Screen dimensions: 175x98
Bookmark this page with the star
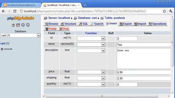[x=164, y=11]
